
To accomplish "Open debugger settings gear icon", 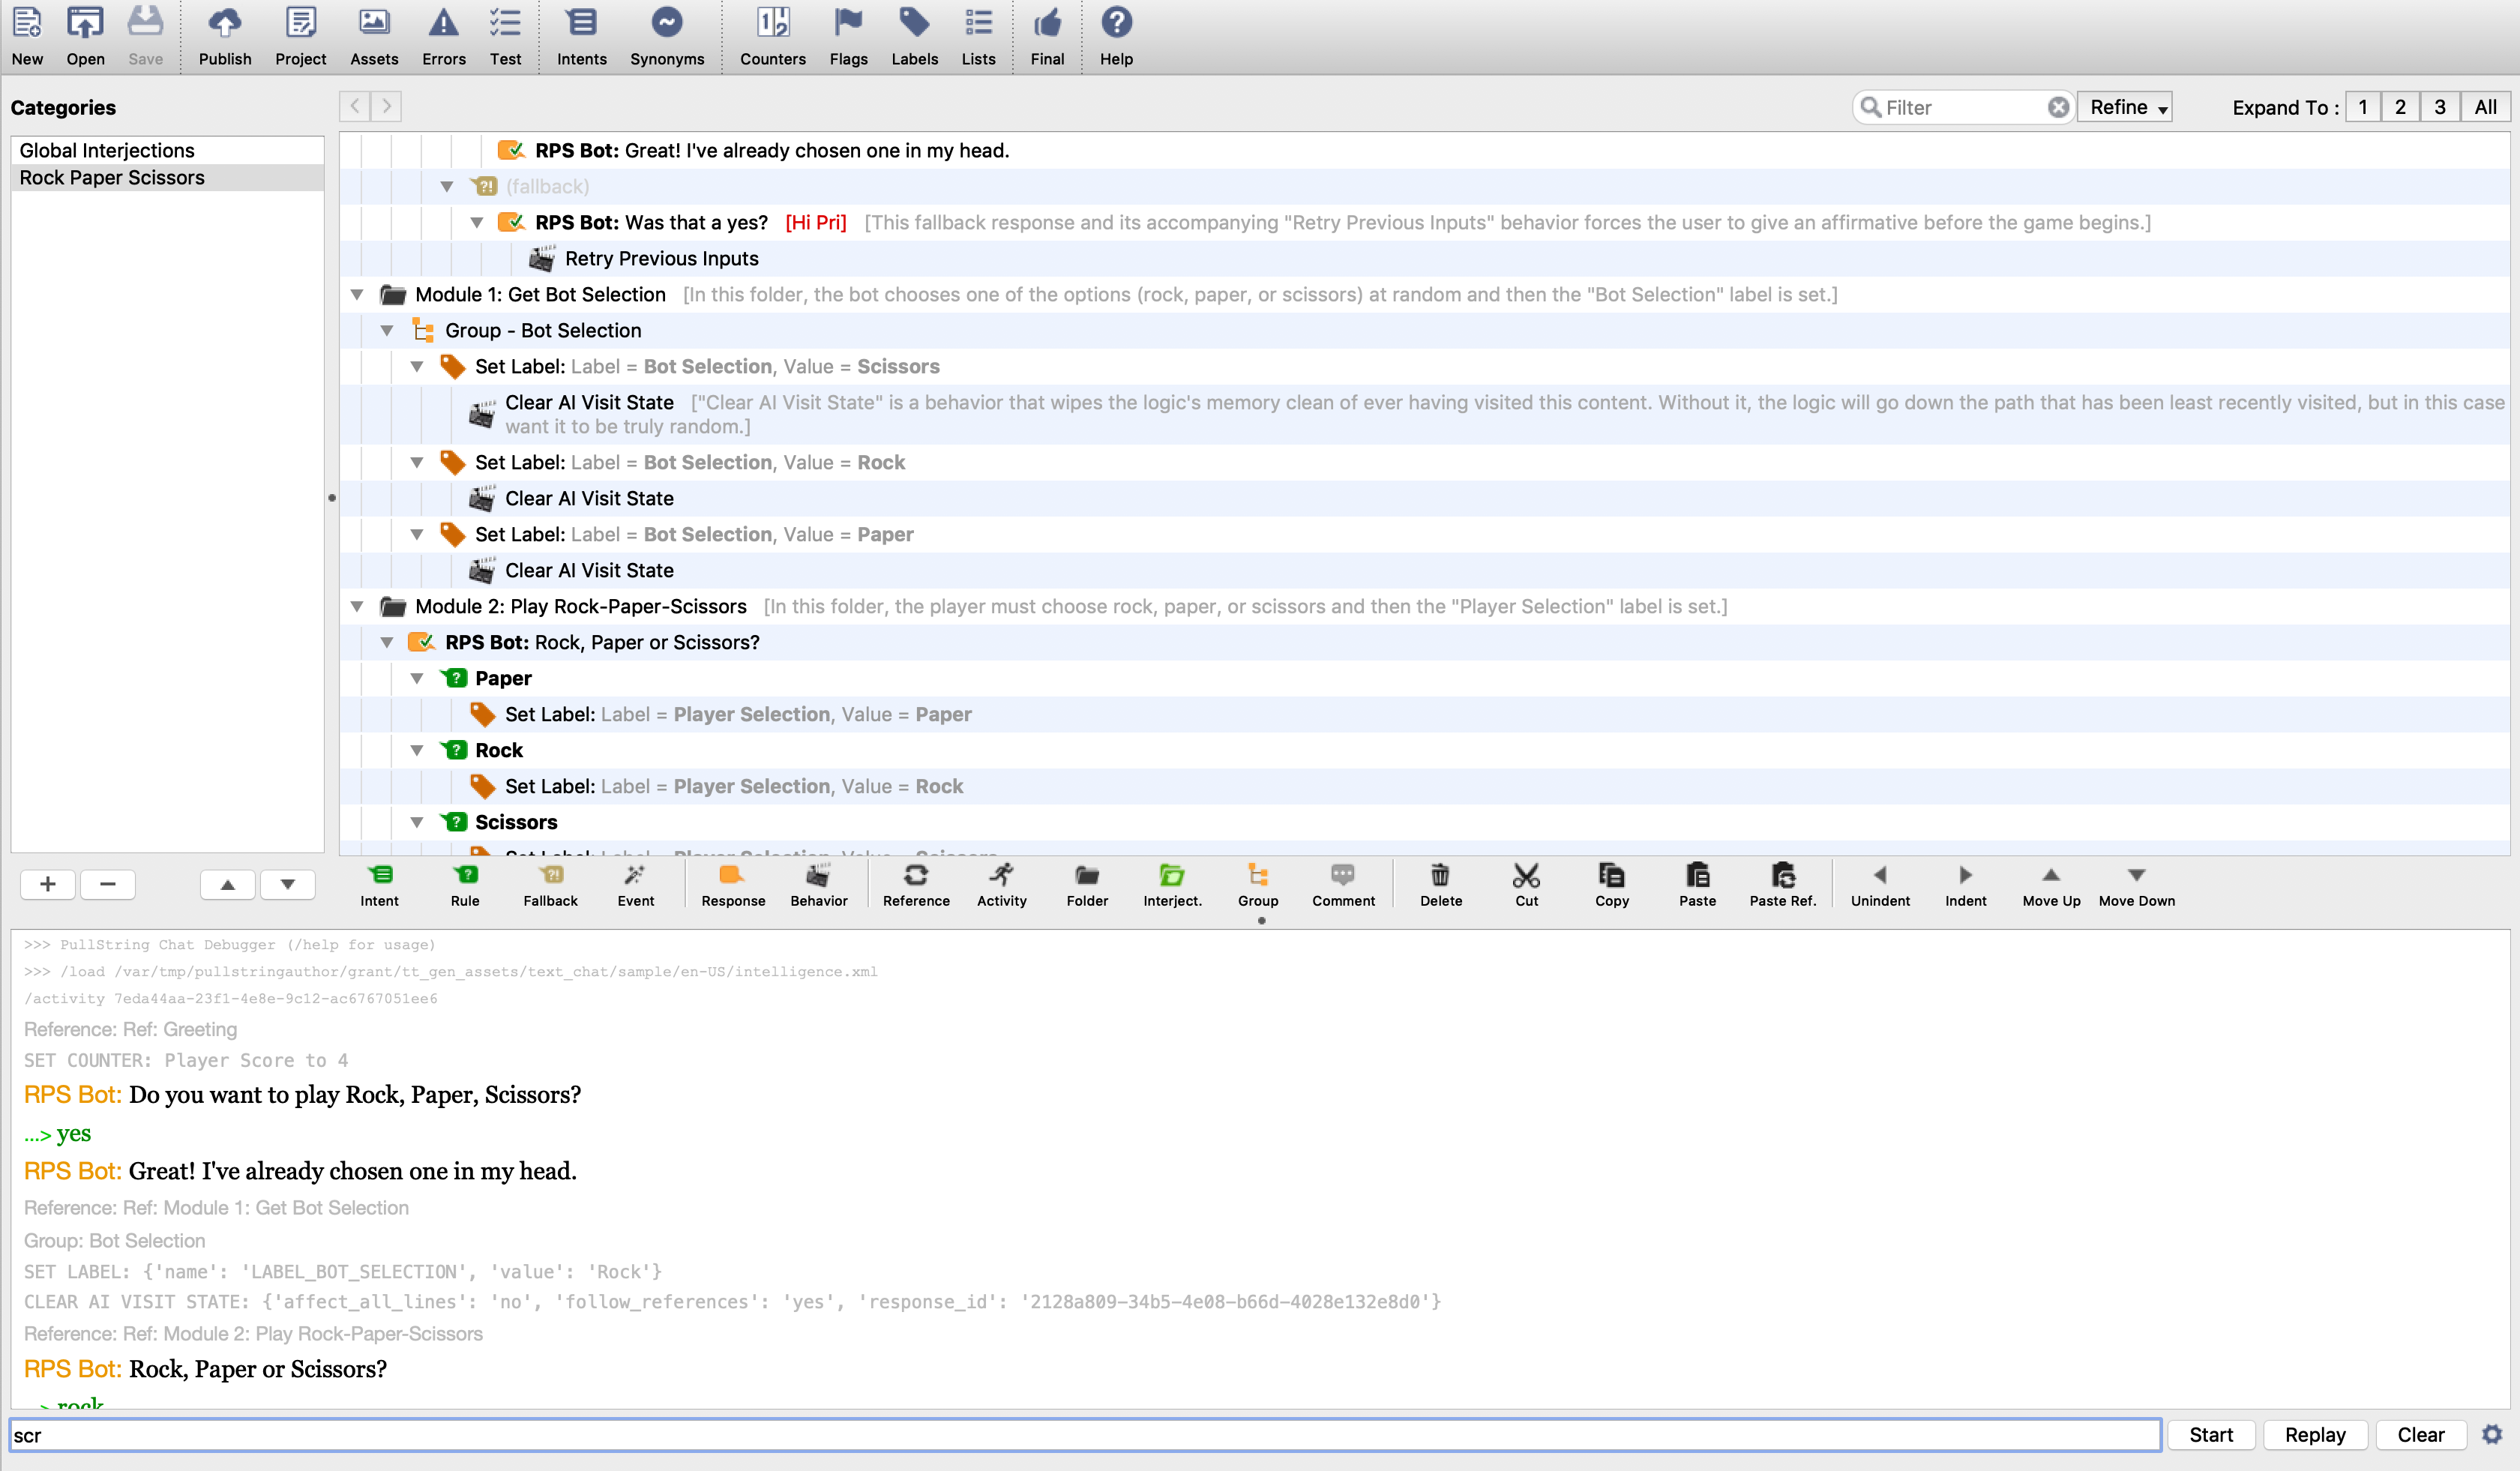I will [x=2492, y=1434].
